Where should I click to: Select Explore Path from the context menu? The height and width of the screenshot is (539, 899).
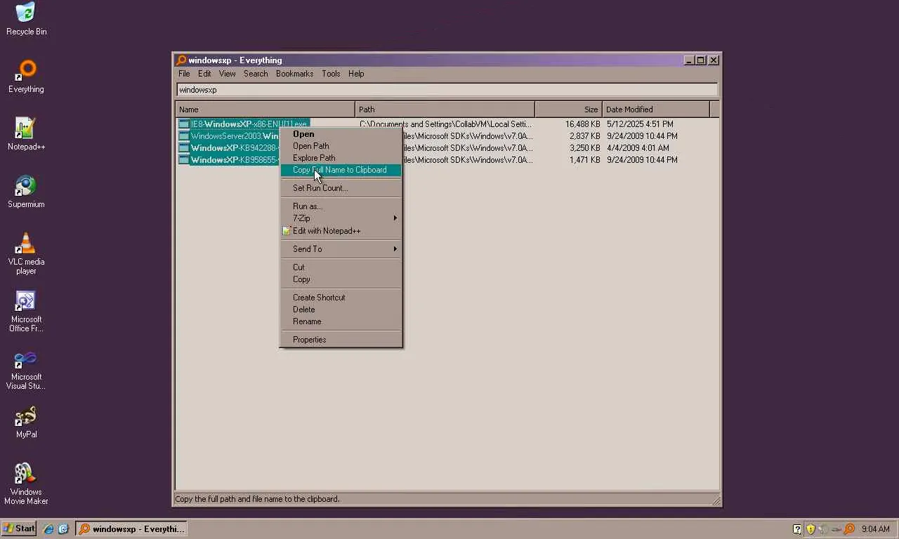341,158
